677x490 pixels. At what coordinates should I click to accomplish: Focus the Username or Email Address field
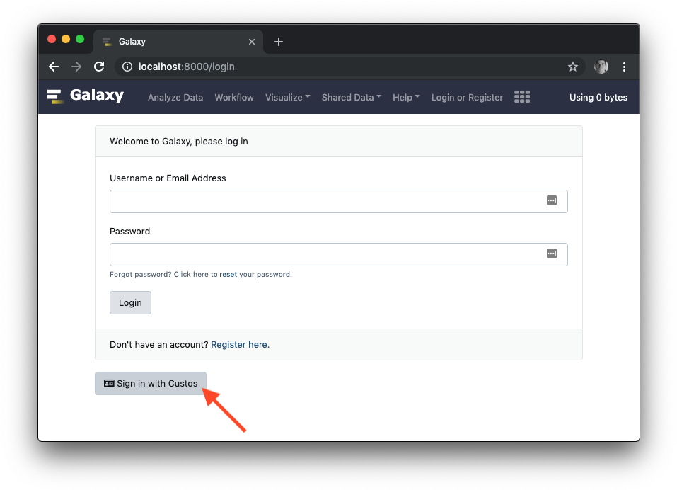tap(338, 201)
